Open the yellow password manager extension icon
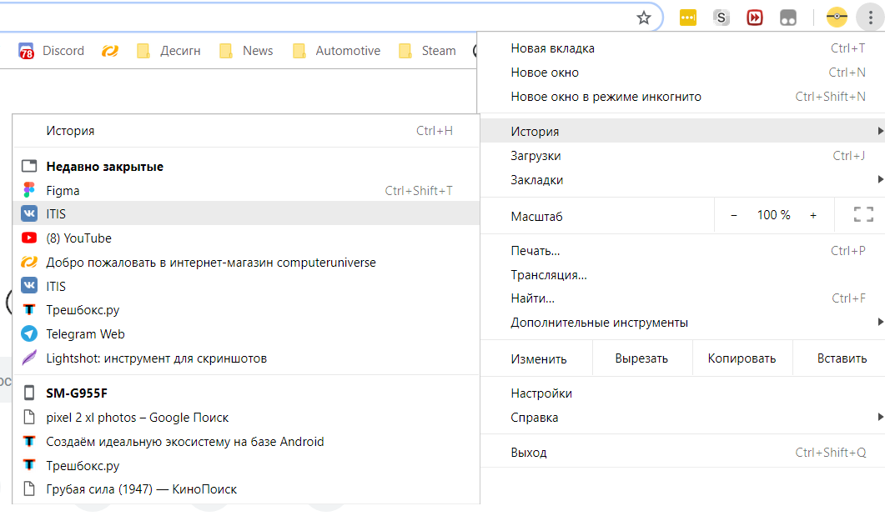 (687, 18)
